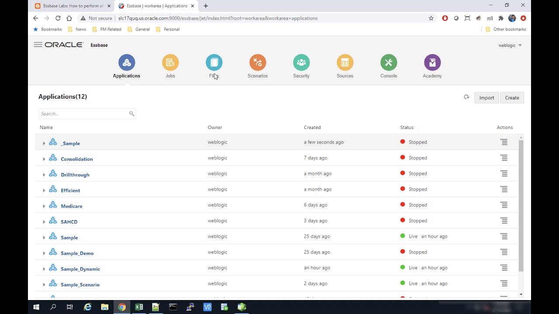Open the Drillthrough application link
This screenshot has width=559, height=314.
pos(75,175)
